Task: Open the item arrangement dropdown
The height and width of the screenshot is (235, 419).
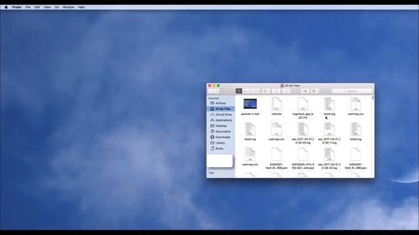Action: [266, 91]
